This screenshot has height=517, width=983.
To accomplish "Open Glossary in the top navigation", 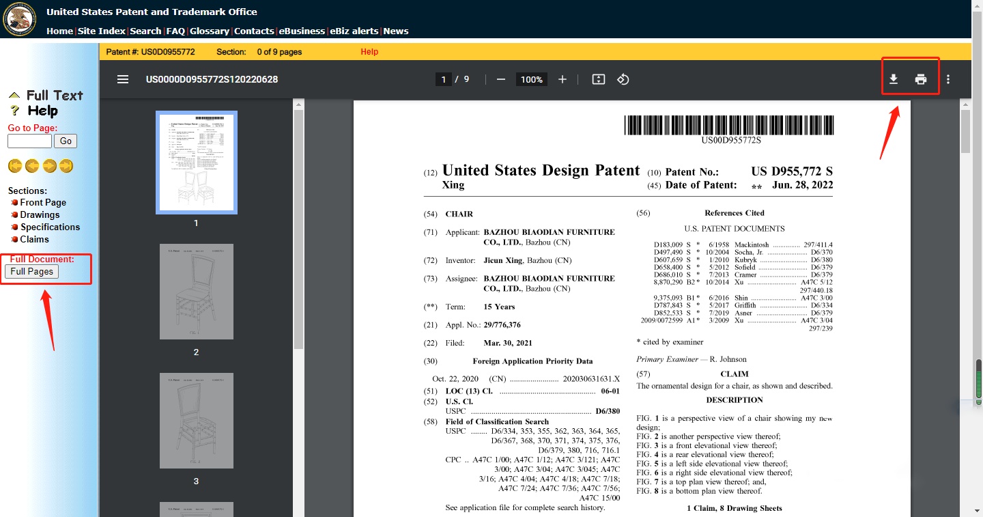I will [210, 31].
